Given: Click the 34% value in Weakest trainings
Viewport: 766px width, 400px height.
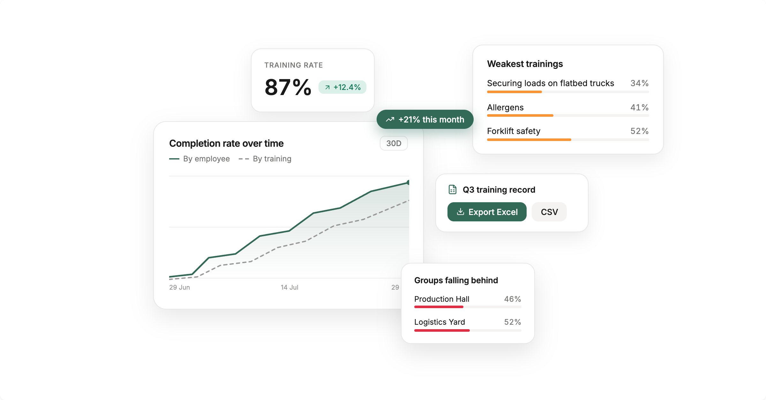Looking at the screenshot, I should (640, 83).
